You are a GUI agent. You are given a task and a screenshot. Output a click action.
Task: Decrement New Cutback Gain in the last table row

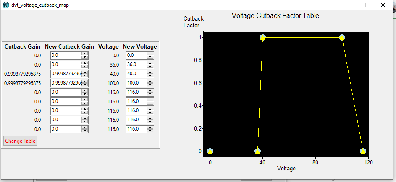(x=85, y=131)
